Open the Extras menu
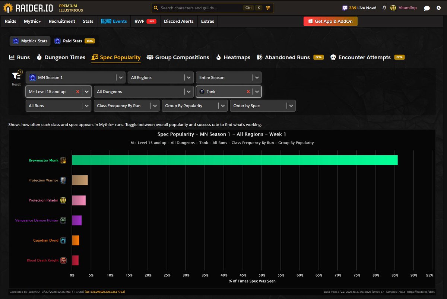The width and height of the screenshot is (447, 299). click(x=207, y=21)
